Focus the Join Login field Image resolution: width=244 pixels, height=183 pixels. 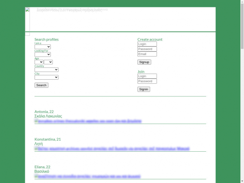click(x=147, y=76)
